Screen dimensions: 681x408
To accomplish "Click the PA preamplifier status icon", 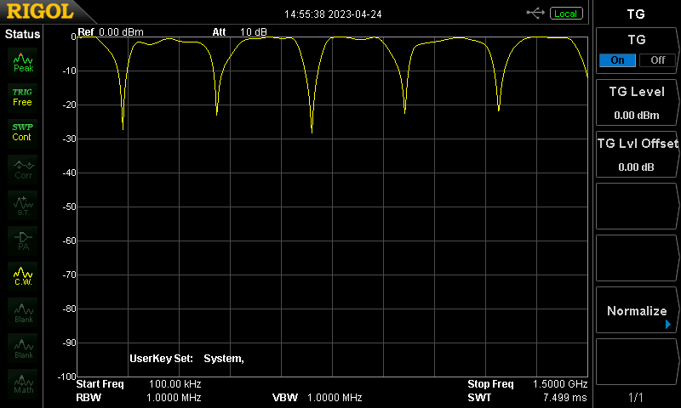I will (x=23, y=240).
